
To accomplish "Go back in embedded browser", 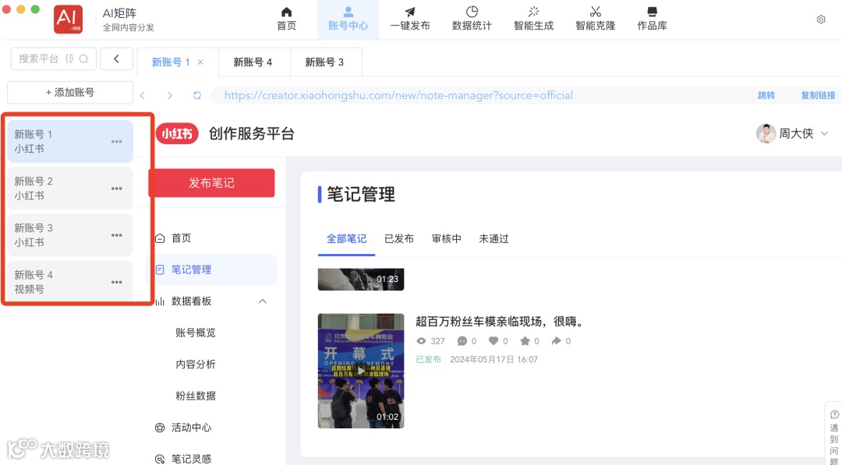I will pyautogui.click(x=143, y=96).
